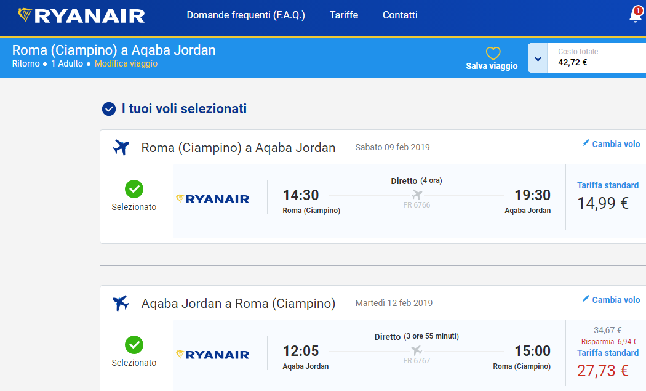Click Cambia volo for Aqaba to Roma flight

[x=616, y=300]
